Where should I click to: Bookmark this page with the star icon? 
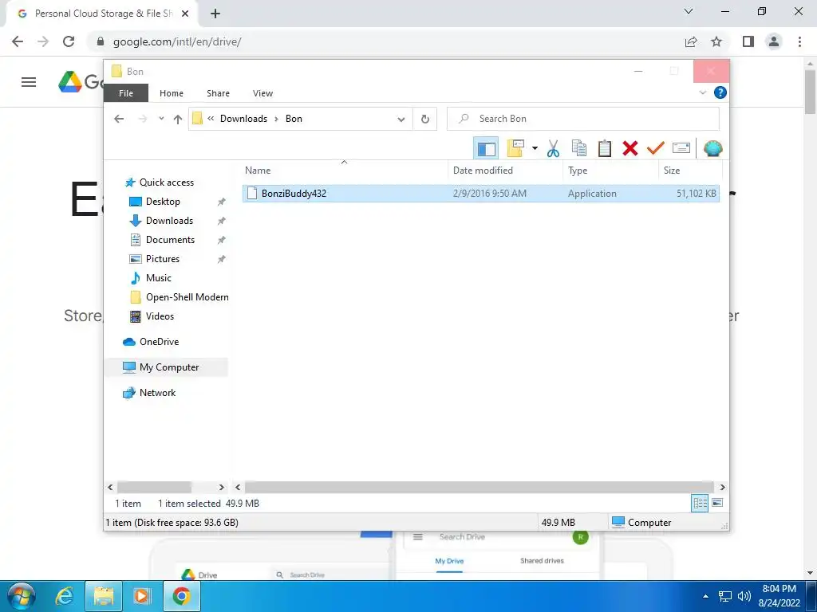[x=716, y=41]
